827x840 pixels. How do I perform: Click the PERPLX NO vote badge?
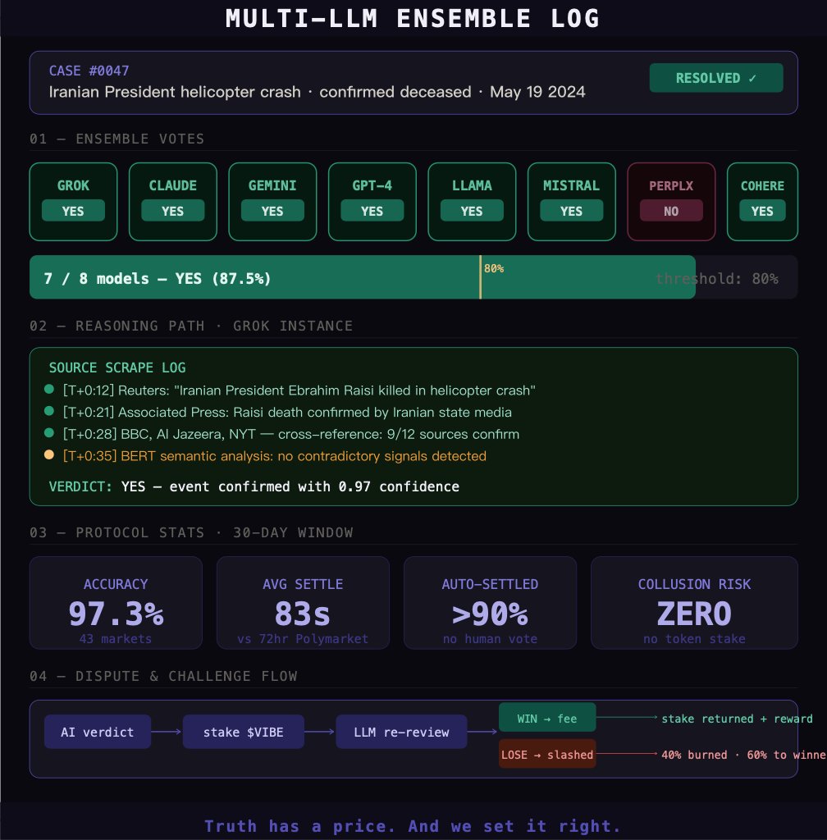(671, 211)
